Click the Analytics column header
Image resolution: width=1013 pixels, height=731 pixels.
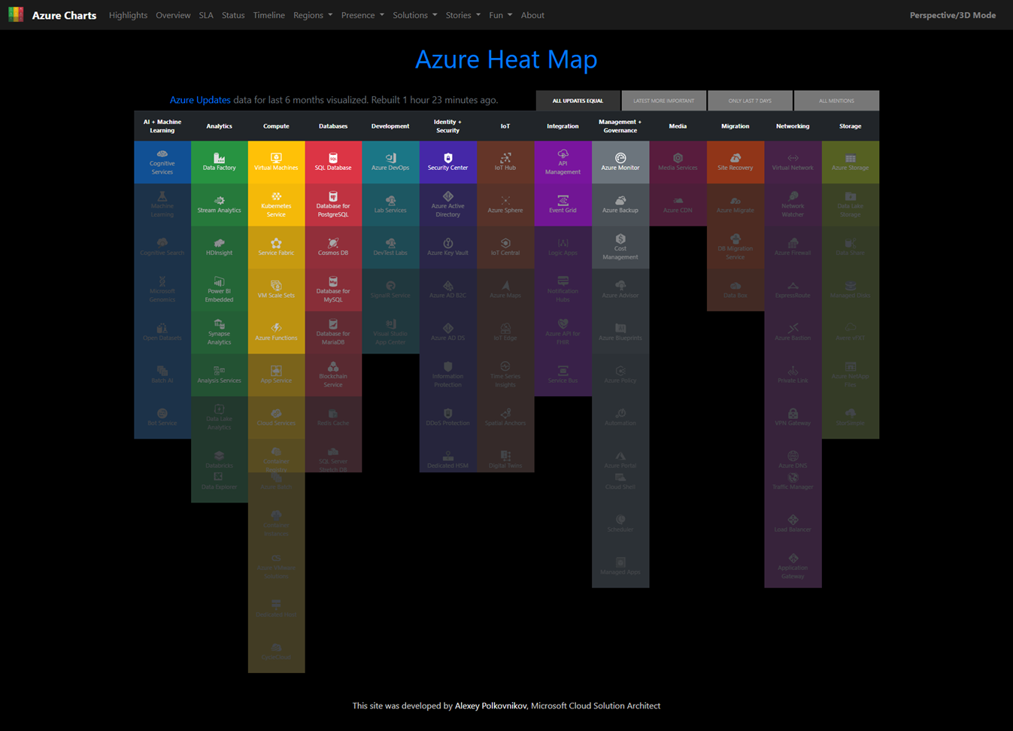220,126
